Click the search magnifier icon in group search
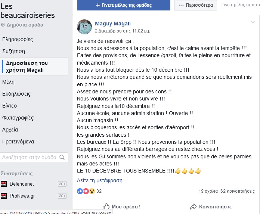Image resolution: width=260 pixels, height=214 pixels. coord(63,157)
